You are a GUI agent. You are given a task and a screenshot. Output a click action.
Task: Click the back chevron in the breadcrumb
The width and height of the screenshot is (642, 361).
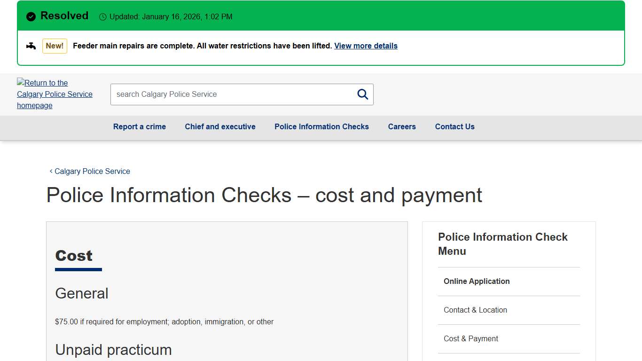point(50,171)
